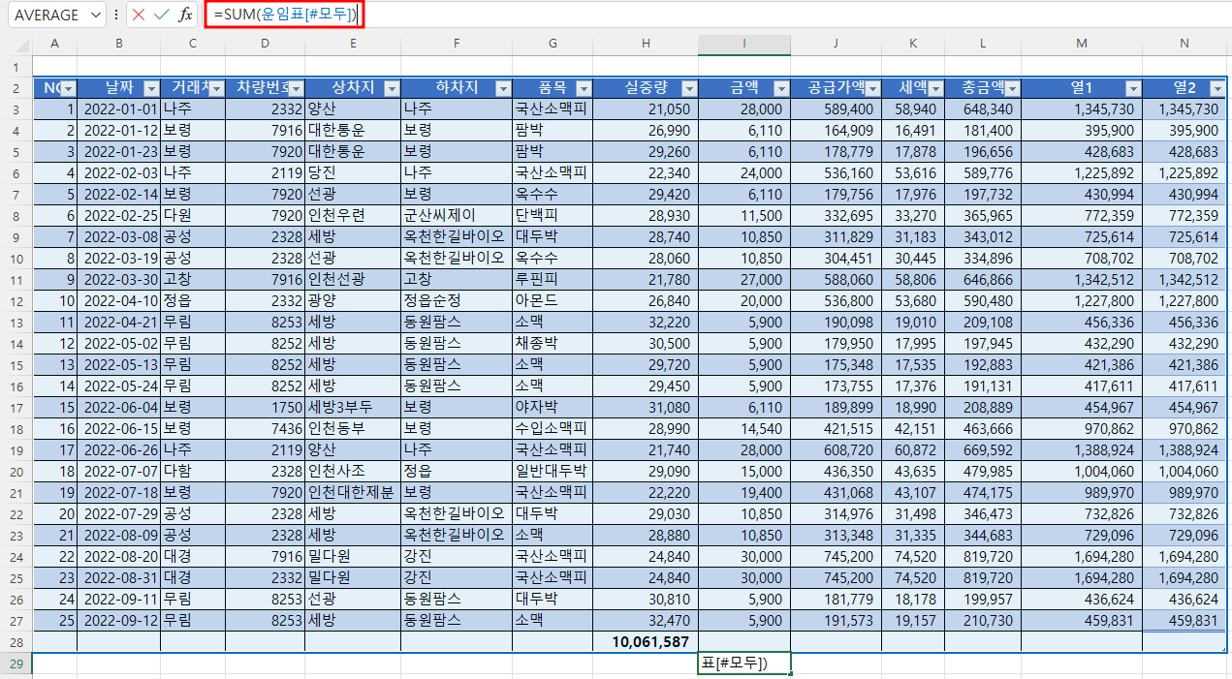This screenshot has width=1232, height=679.
Task: Open the 총금액 column filter dropdown
Action: (x=1011, y=88)
